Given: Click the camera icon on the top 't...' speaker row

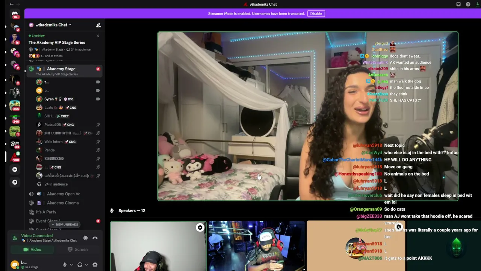Looking at the screenshot, I should [98, 82].
